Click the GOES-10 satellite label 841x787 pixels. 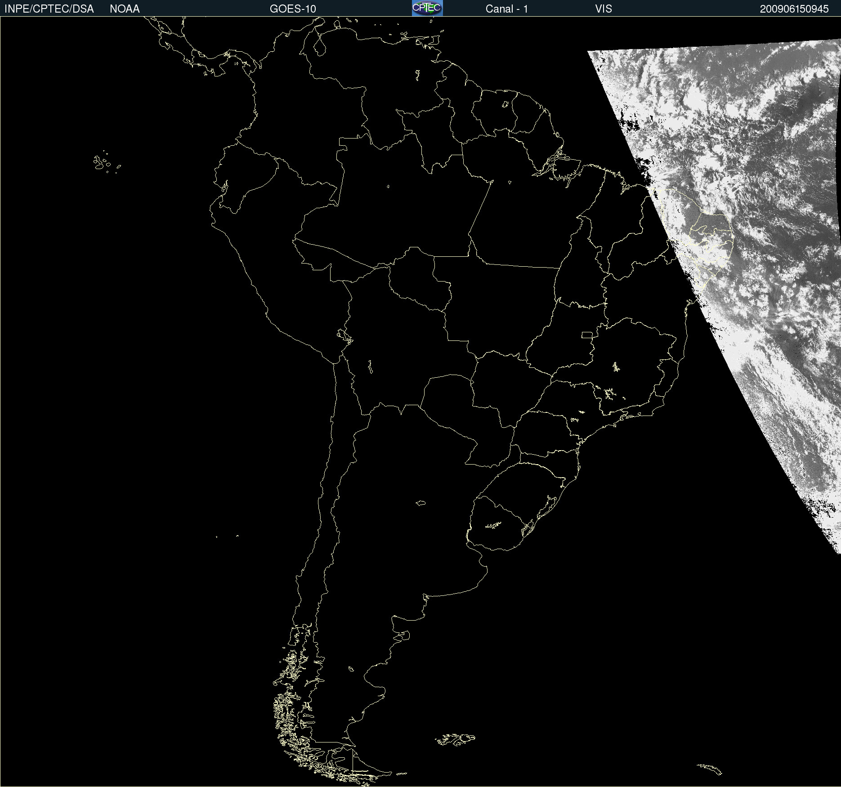tap(293, 9)
